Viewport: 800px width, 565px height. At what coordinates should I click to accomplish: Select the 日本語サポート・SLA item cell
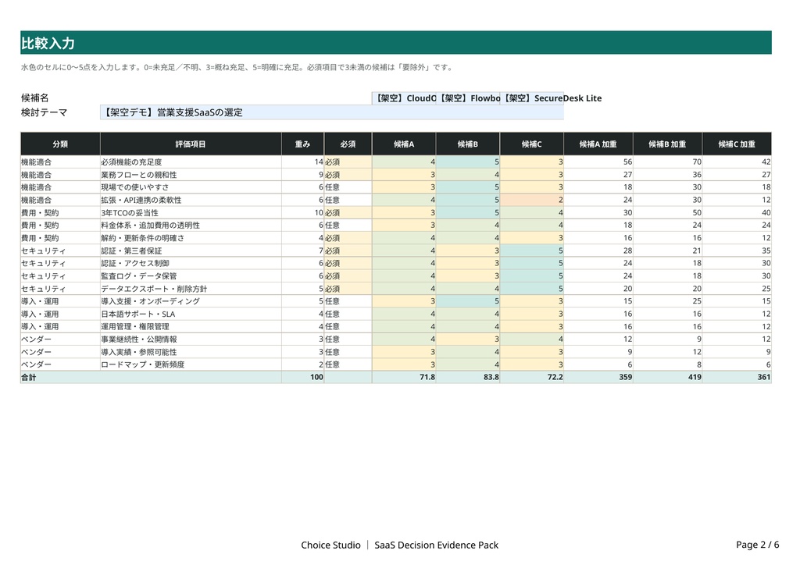tap(191, 314)
